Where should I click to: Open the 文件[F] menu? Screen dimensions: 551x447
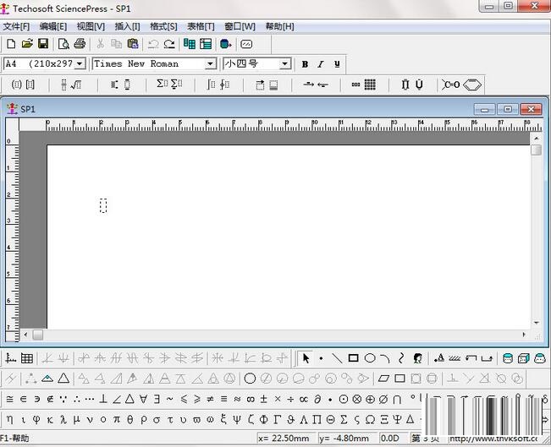pyautogui.click(x=16, y=27)
